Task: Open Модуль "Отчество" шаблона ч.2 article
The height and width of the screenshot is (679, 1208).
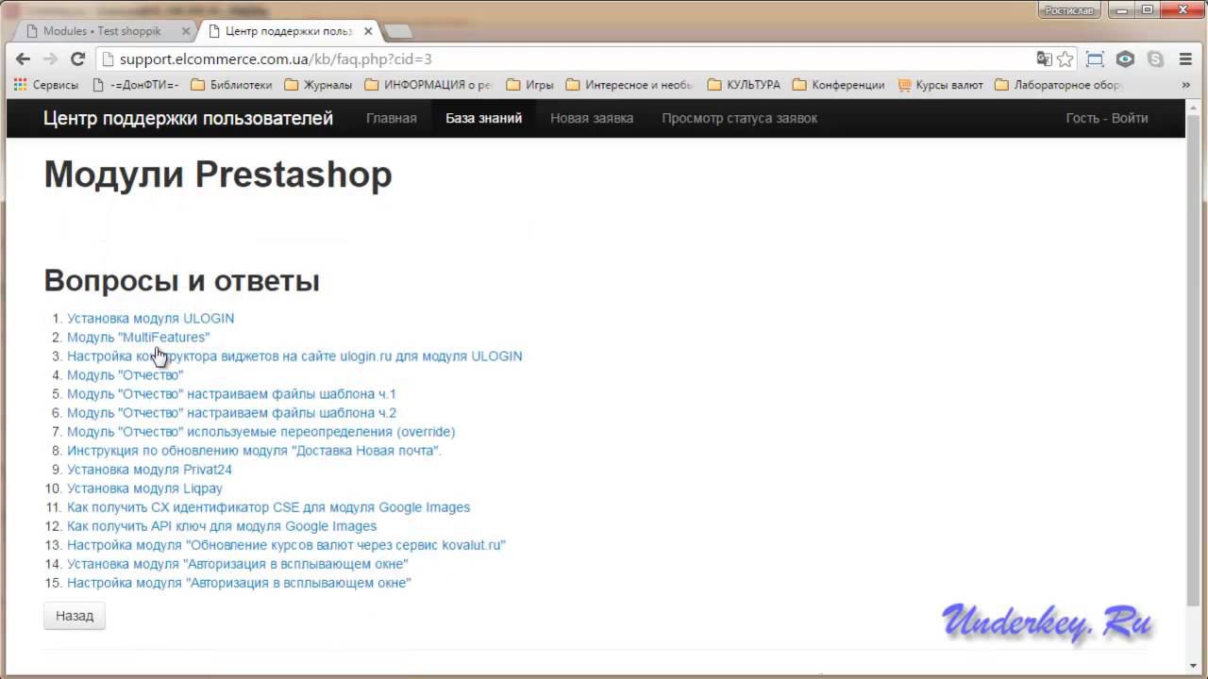Action: tap(231, 413)
